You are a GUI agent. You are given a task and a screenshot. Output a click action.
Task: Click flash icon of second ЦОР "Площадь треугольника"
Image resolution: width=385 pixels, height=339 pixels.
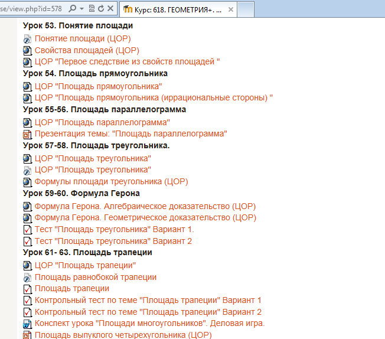[x=27, y=171]
